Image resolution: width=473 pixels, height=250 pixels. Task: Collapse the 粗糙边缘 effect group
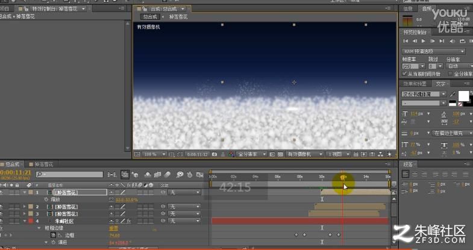pyautogui.click(x=39, y=228)
